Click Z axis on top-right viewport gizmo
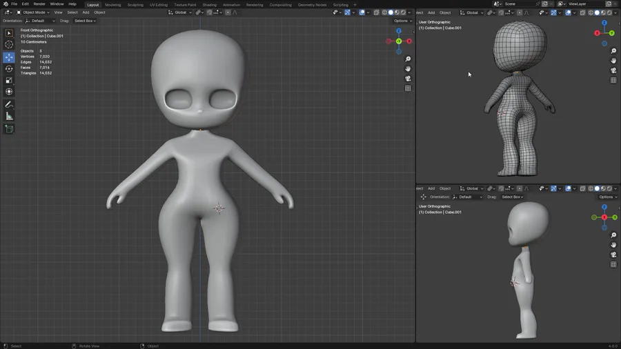621x349 pixels. pos(604,23)
